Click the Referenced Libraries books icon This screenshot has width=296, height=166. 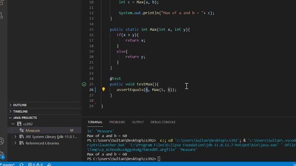(x=22, y=143)
